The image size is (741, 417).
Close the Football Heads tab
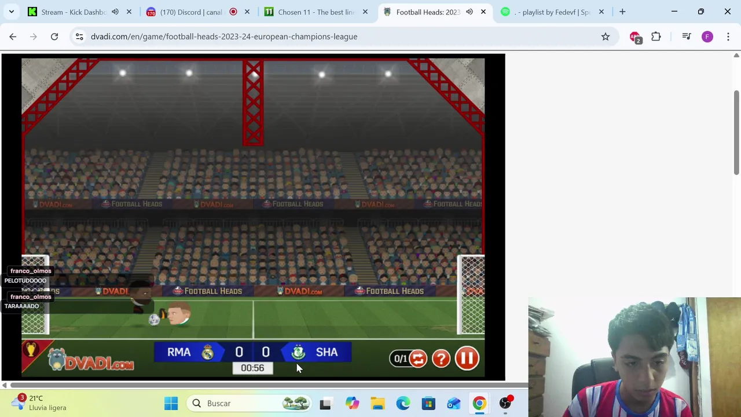483,12
